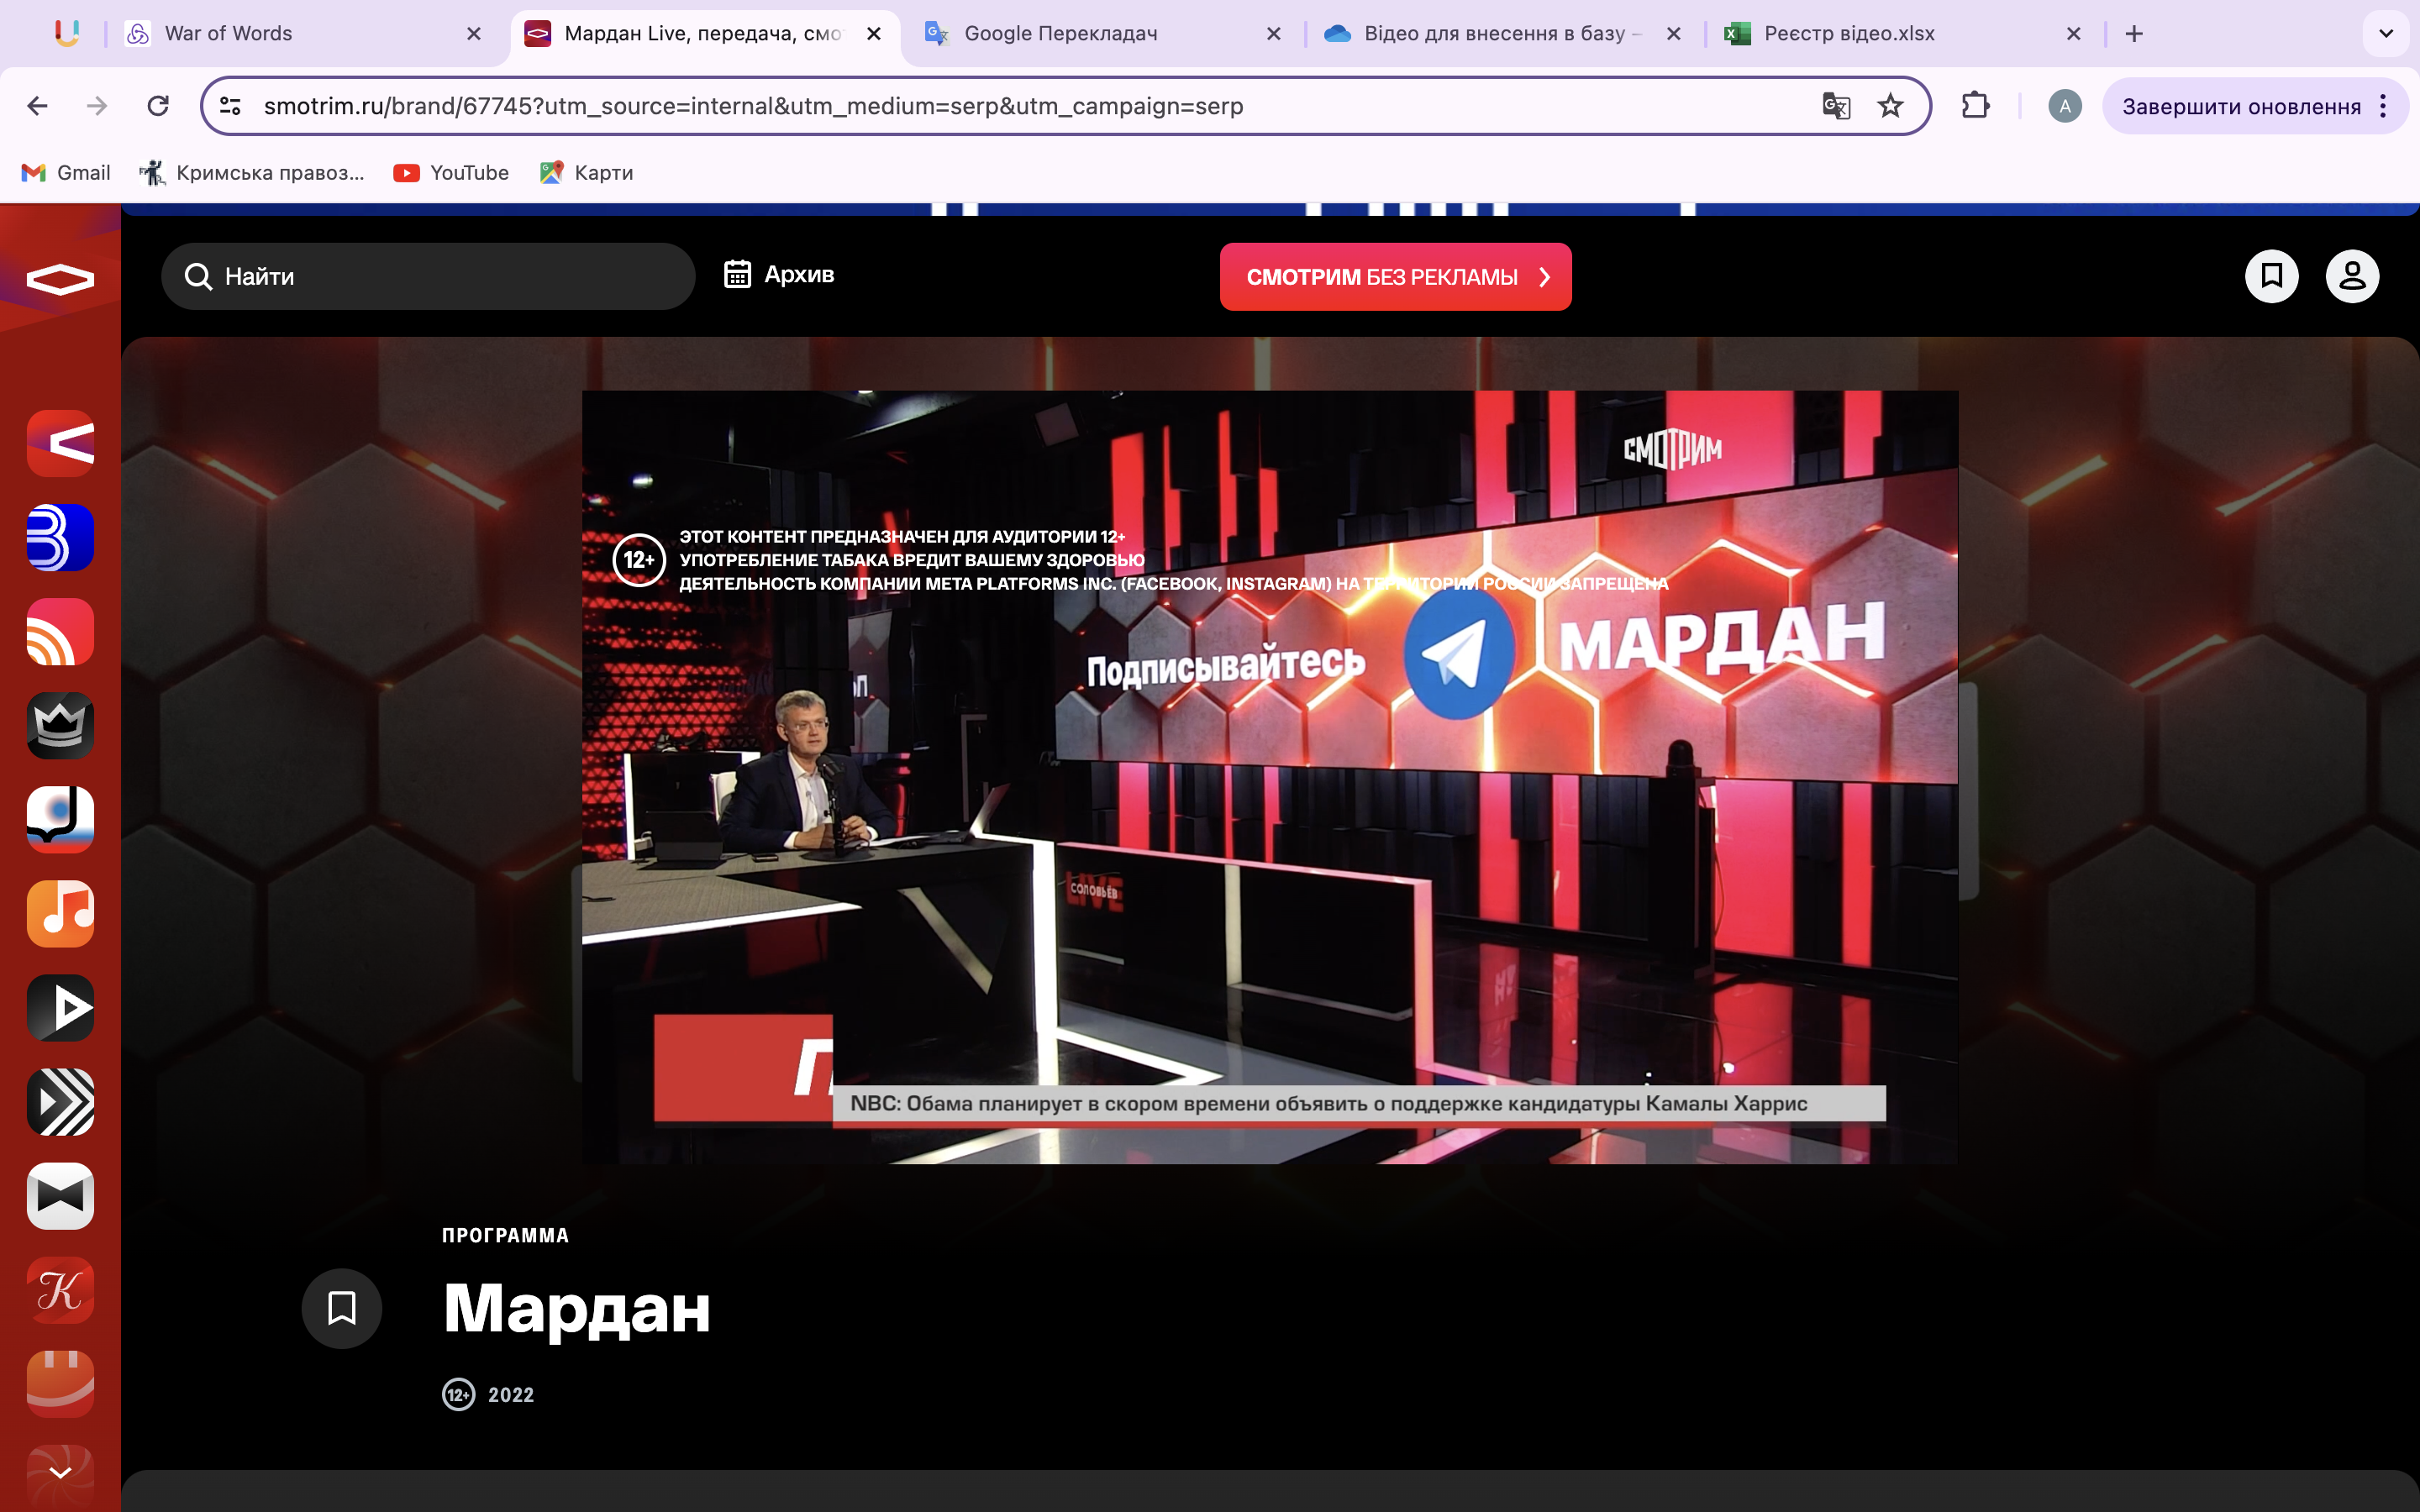Click the magnifier search icon
Image resolution: width=2420 pixels, height=1512 pixels.
198,276
